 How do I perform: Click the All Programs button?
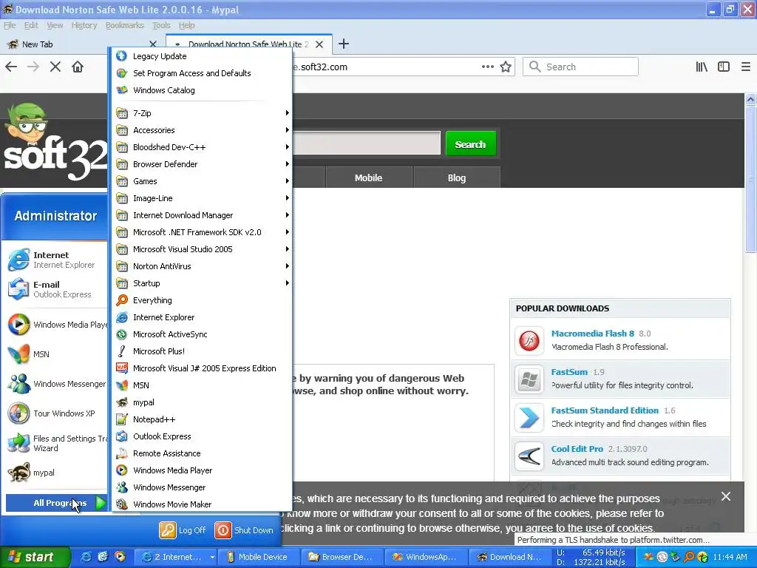click(x=56, y=503)
